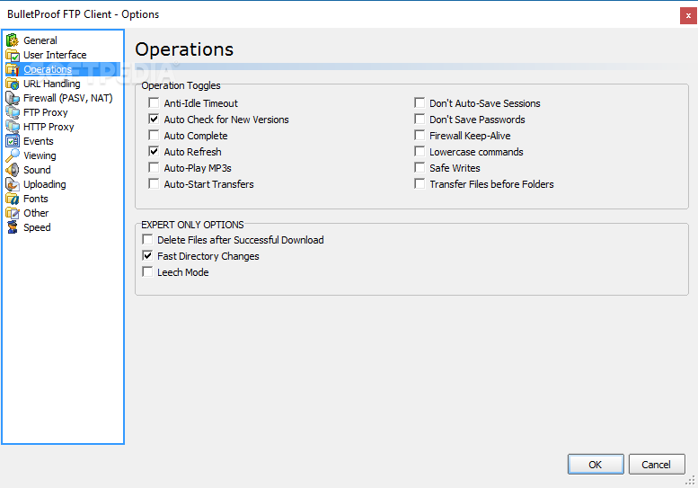Confirm settings with OK button
This screenshot has height=488, width=698.
[x=596, y=465]
